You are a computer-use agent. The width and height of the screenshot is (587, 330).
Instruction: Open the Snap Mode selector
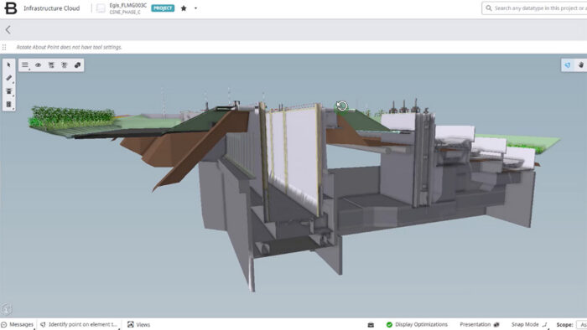click(x=529, y=324)
